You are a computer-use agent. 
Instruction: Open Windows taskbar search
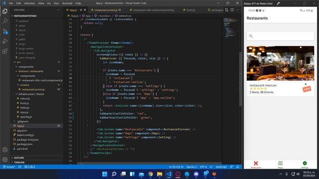[114, 174]
